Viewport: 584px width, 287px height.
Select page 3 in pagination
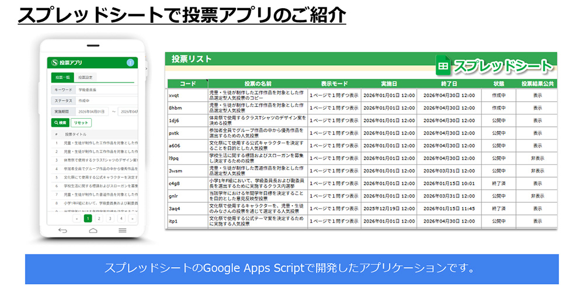110,219
